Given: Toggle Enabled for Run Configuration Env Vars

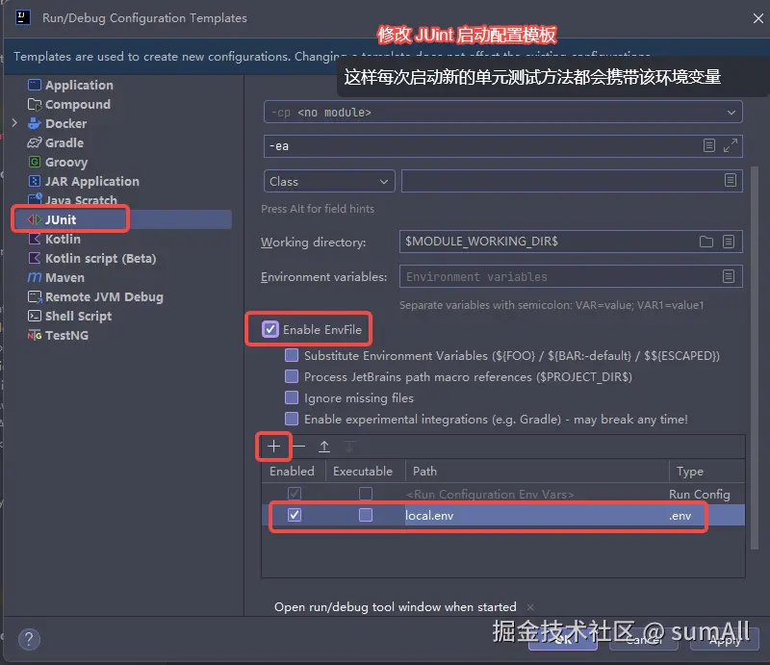Looking at the screenshot, I should click(295, 493).
